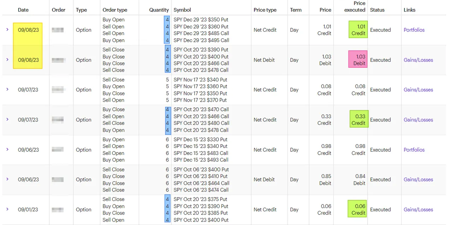Click Net Credit in the Dec 15 '23 order
Screen dimensions: 452x225
point(265,150)
